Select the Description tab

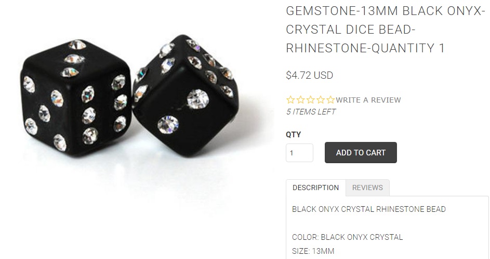(315, 188)
